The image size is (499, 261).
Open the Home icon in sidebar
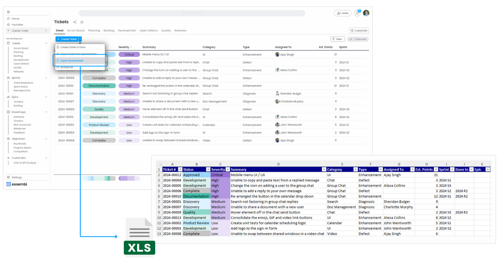tap(8, 19)
